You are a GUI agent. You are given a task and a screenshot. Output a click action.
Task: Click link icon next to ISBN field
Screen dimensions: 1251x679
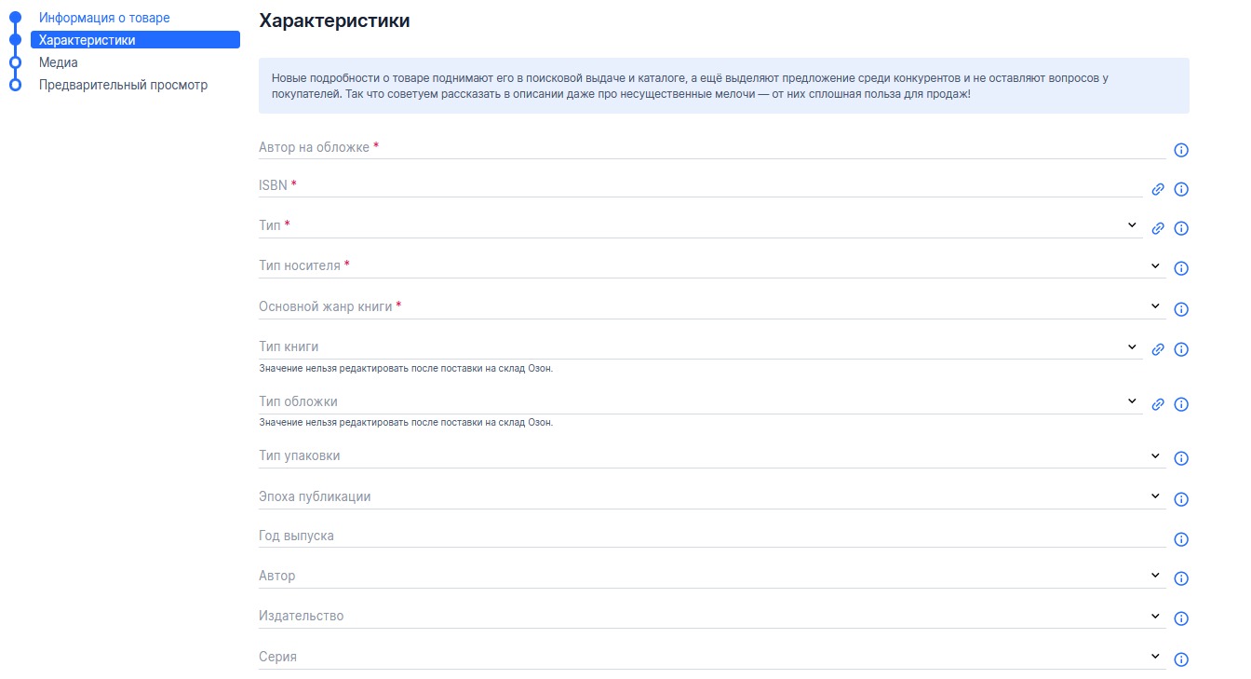coord(1158,189)
